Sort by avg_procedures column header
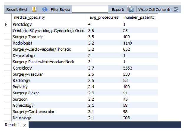This screenshot has height=132, width=185. tap(104, 18)
